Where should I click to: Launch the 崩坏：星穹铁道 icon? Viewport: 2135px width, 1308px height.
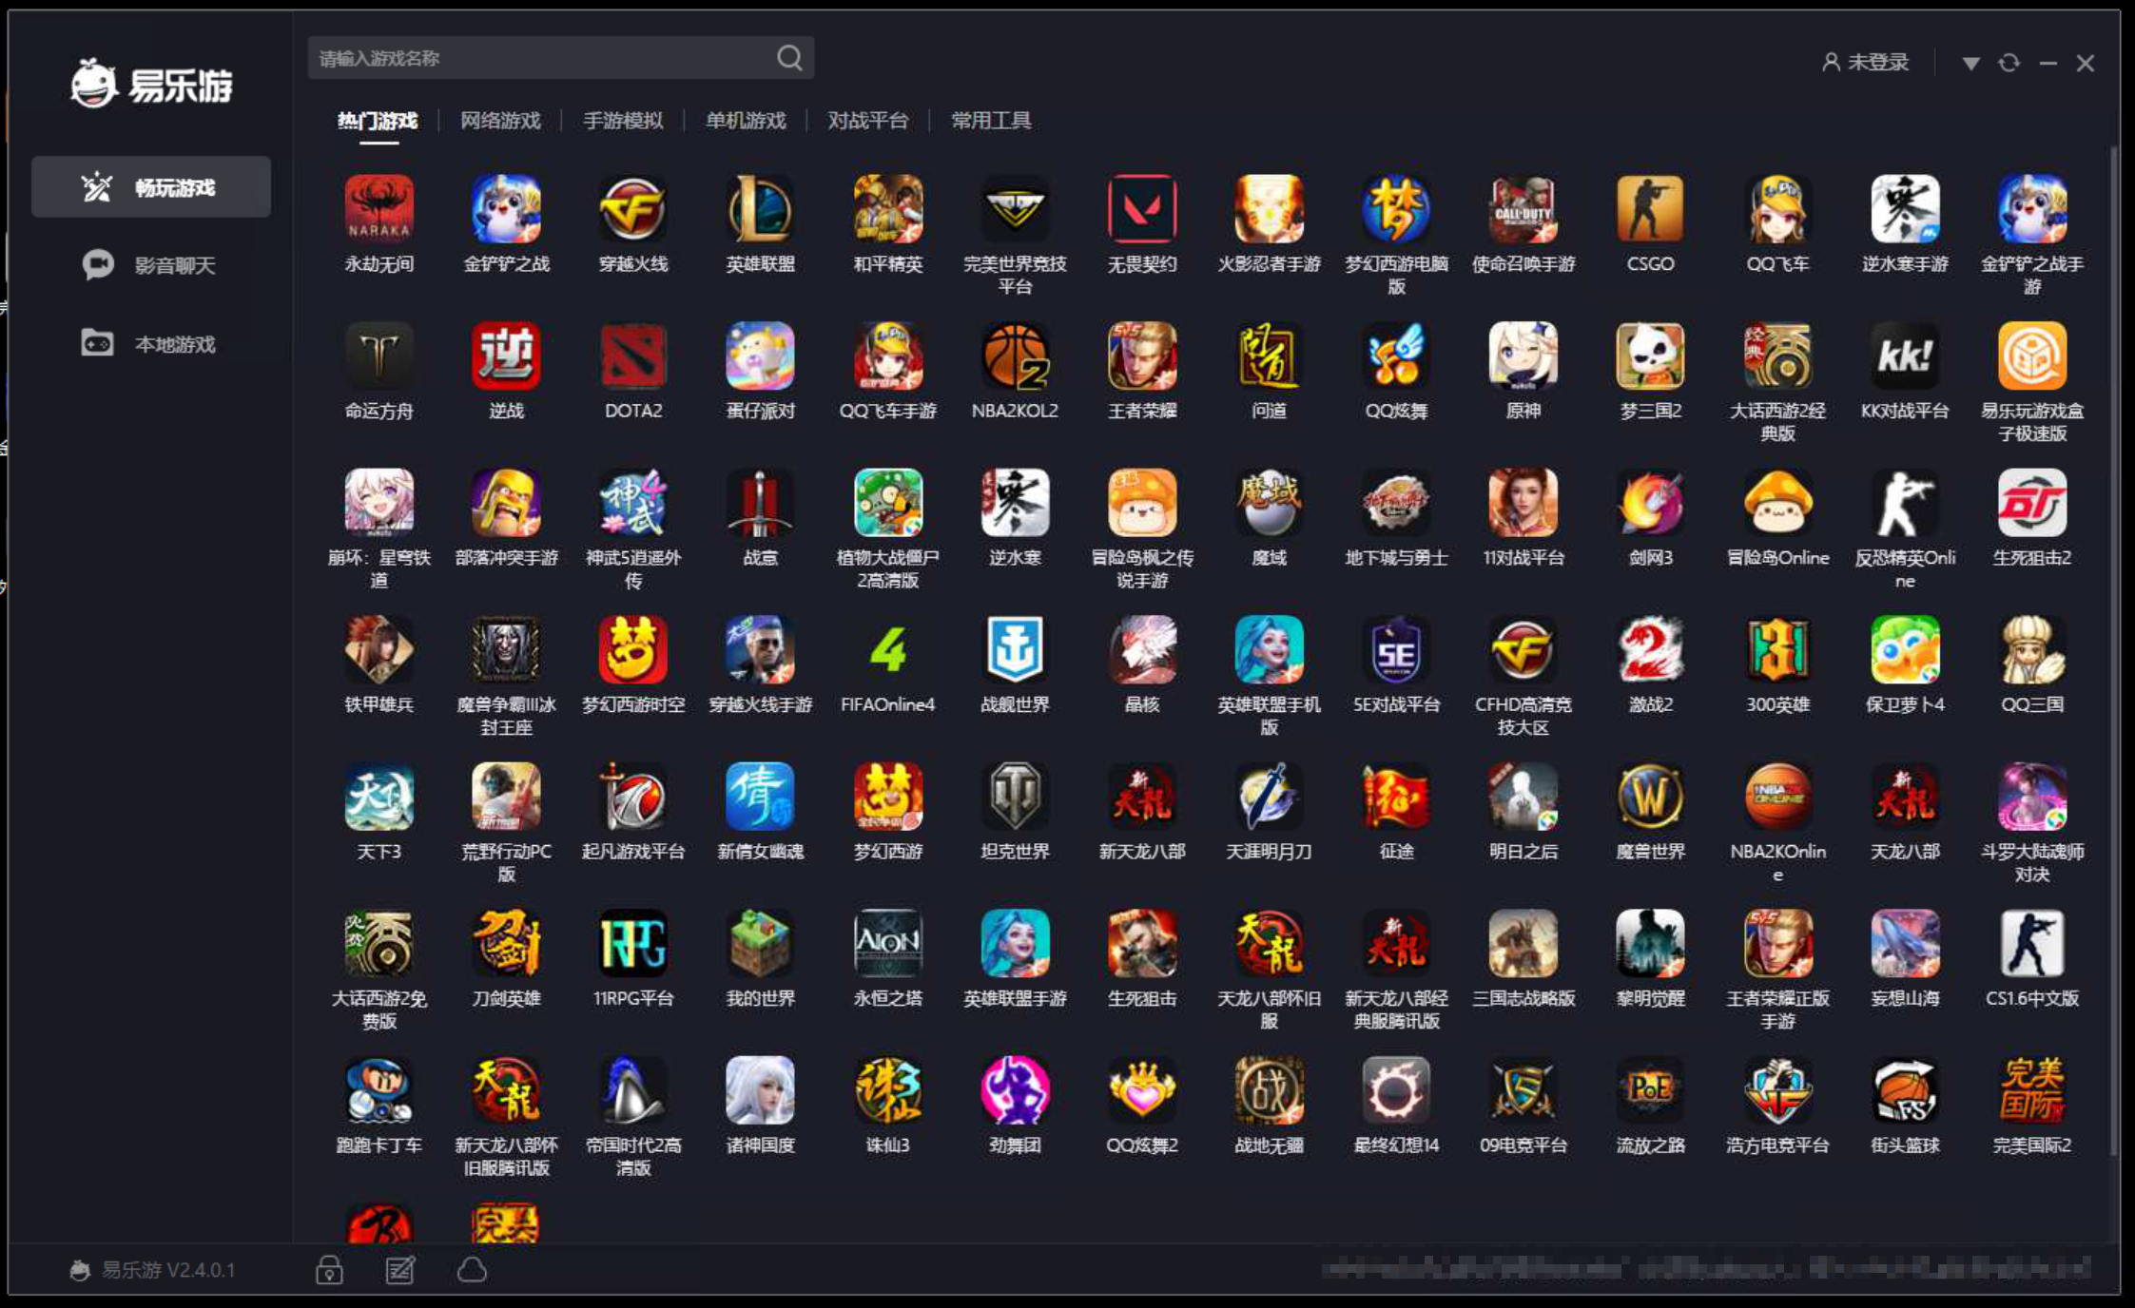[x=378, y=503]
